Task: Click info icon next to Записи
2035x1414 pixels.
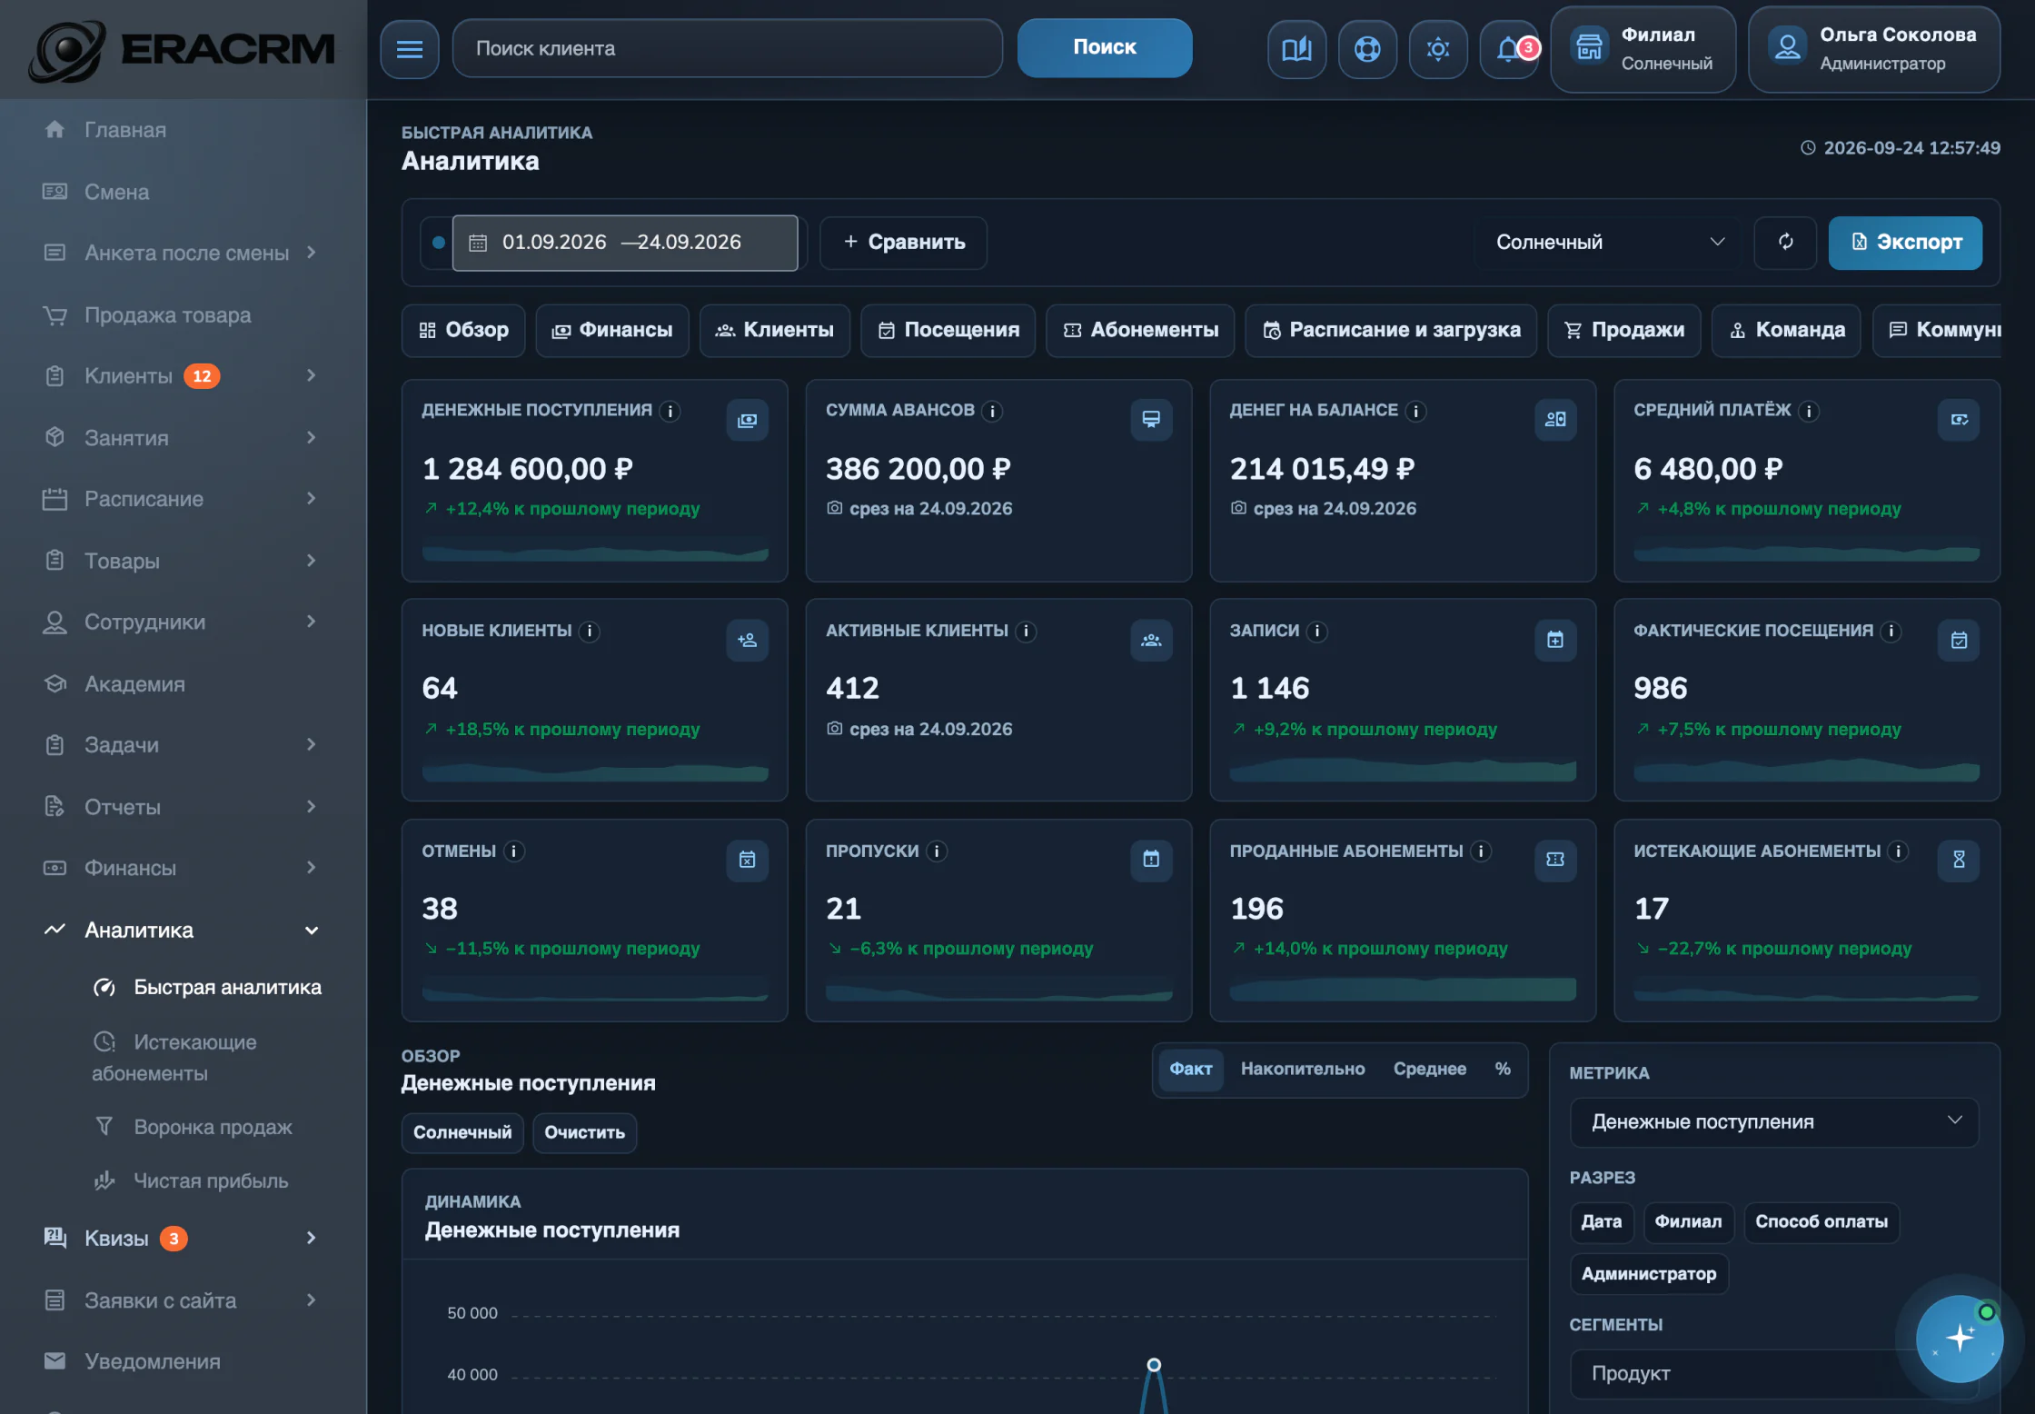Action: (x=1317, y=632)
